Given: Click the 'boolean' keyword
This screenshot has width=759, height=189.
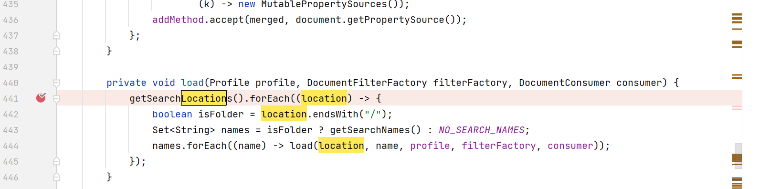Looking at the screenshot, I should (172, 114).
